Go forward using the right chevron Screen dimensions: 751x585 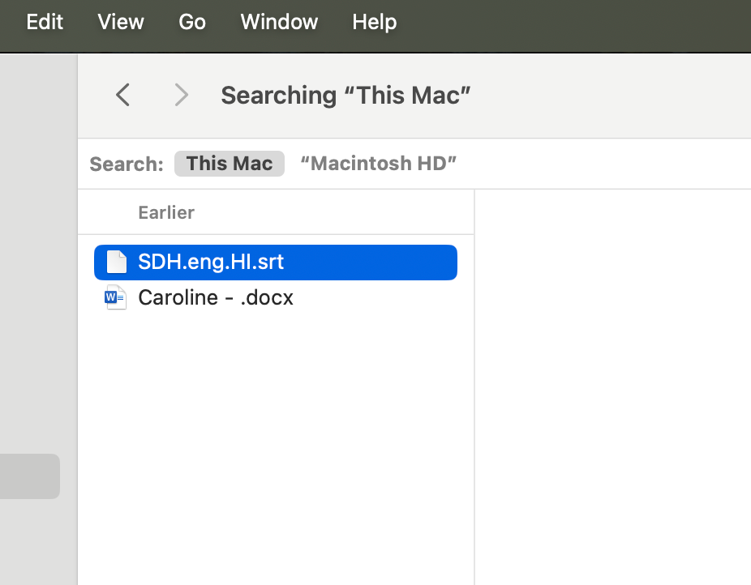(x=182, y=96)
